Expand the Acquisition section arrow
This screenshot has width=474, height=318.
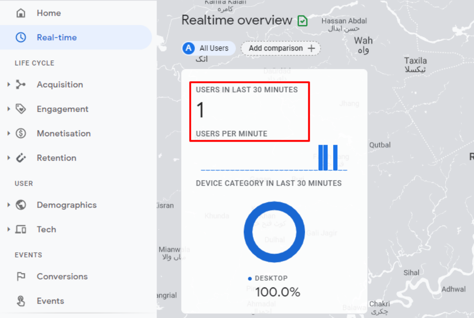pos(9,84)
